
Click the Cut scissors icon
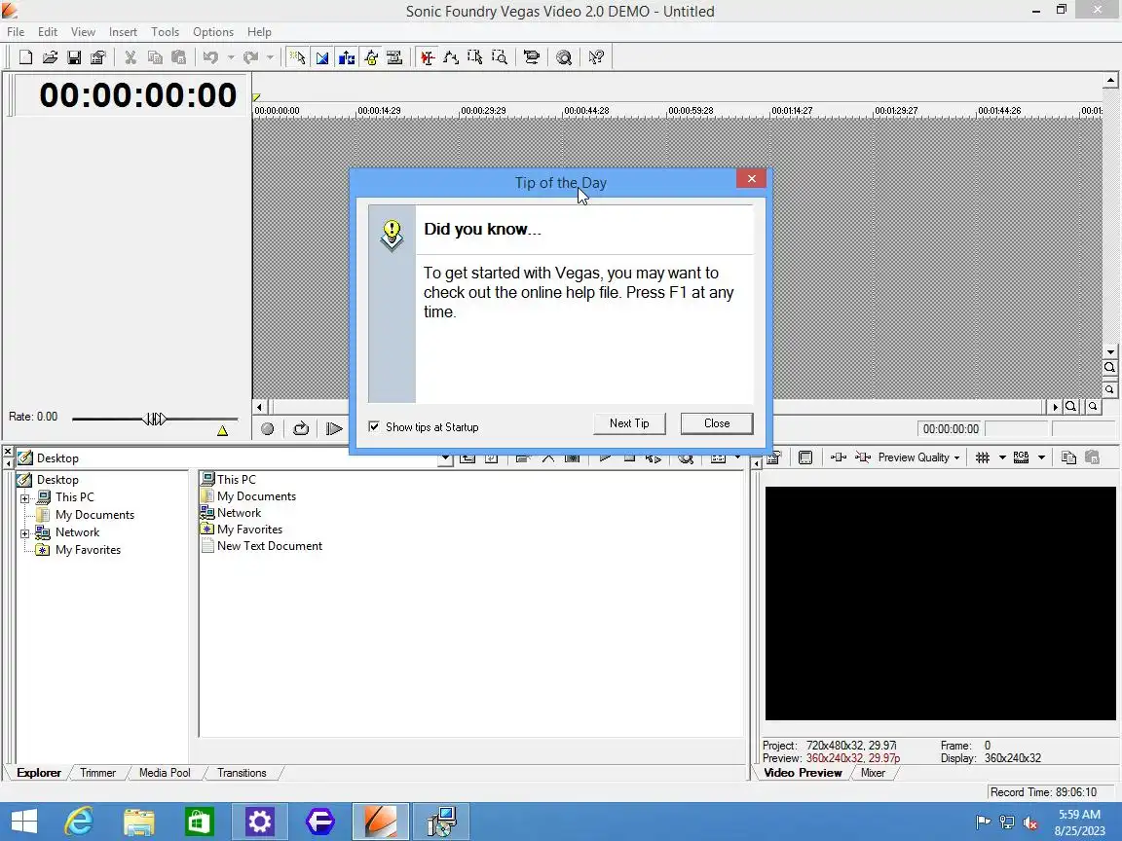131,57
